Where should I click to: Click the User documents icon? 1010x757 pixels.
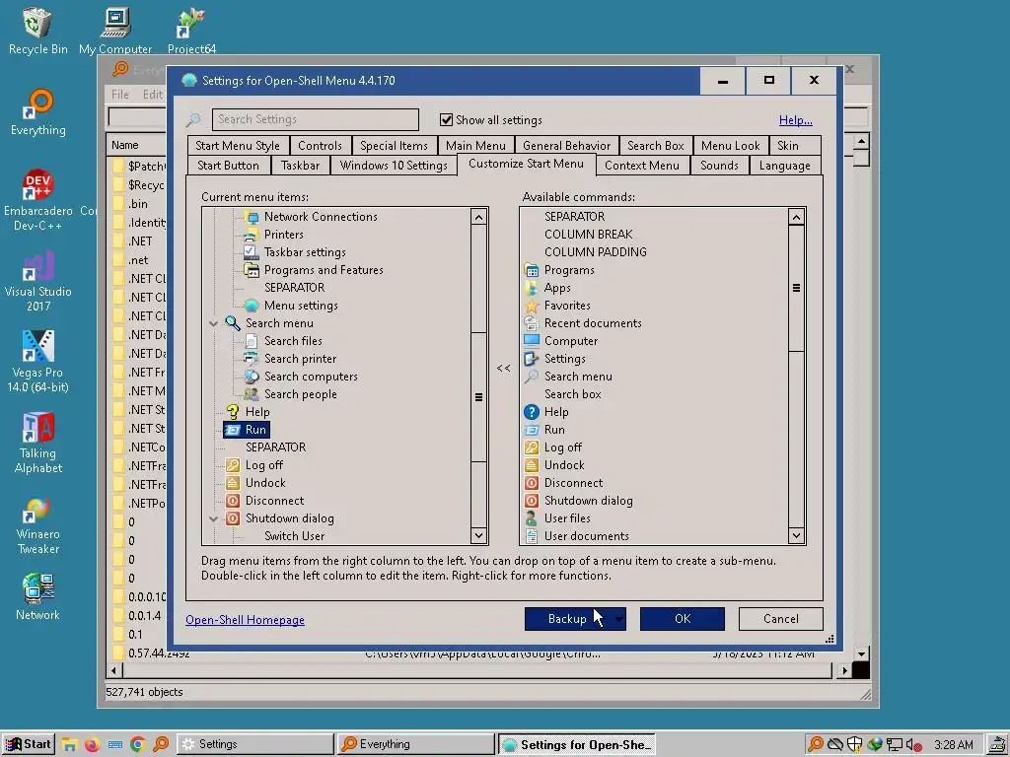(532, 536)
